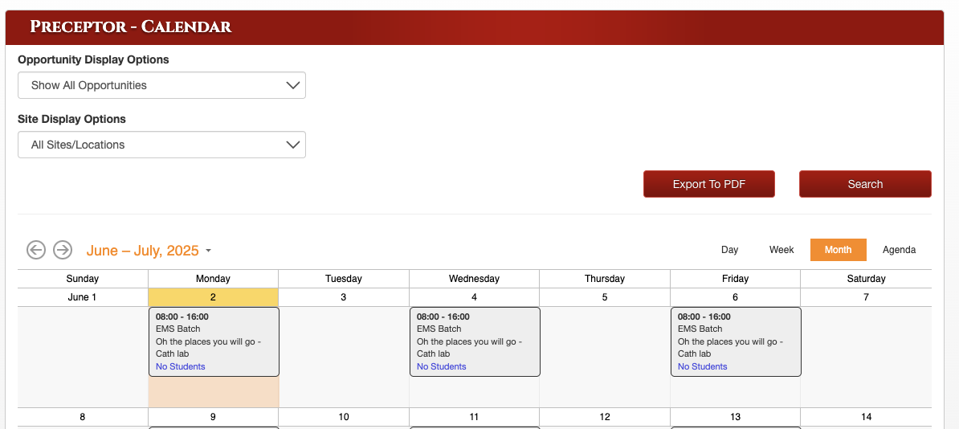Go to previous month arrow icon
Screen dimensions: 959x429
coord(35,250)
